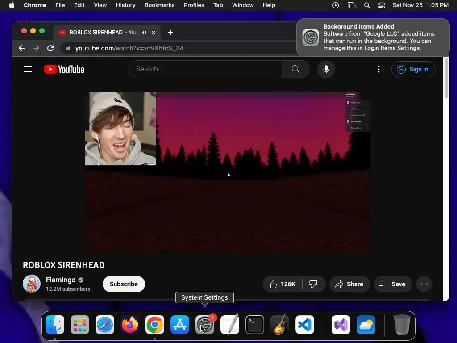
Task: Click the Background Items Added notification
Action: tap(373, 38)
